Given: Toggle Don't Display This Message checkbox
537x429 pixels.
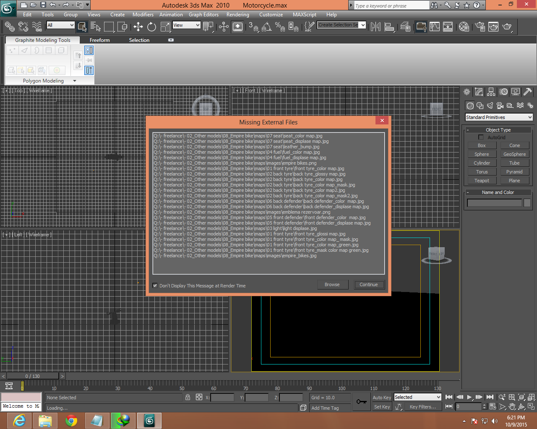Looking at the screenshot, I should click(x=155, y=286).
